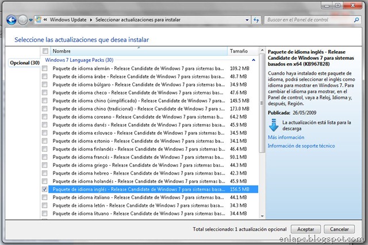Check the finlandés language pack checkbox
The height and width of the screenshot is (245, 368).
point(45,149)
